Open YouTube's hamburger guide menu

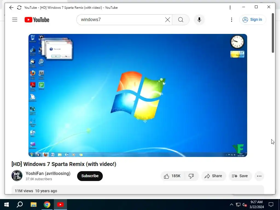click(15, 20)
